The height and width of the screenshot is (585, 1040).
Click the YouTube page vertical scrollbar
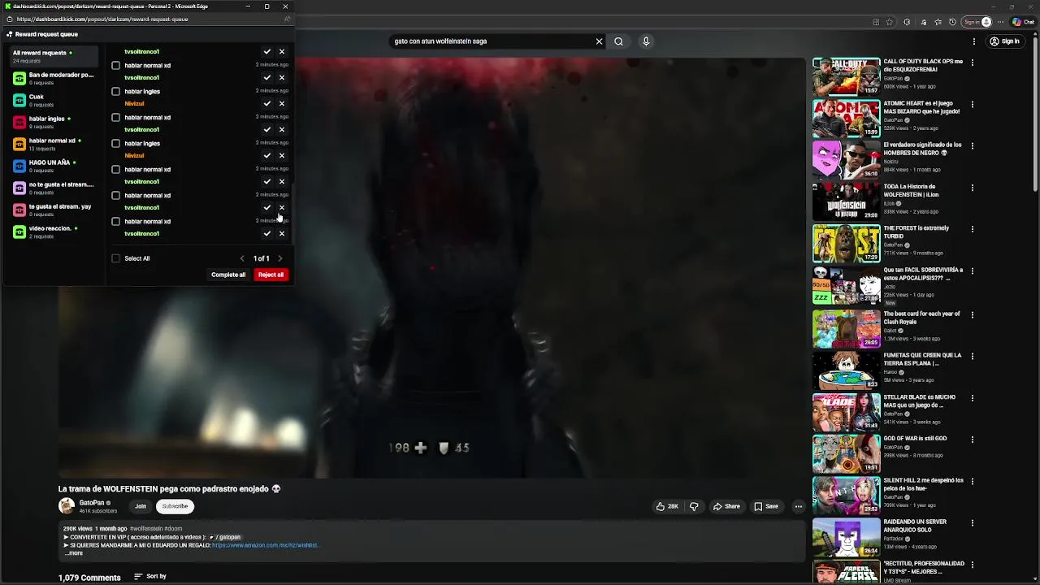point(1035,114)
